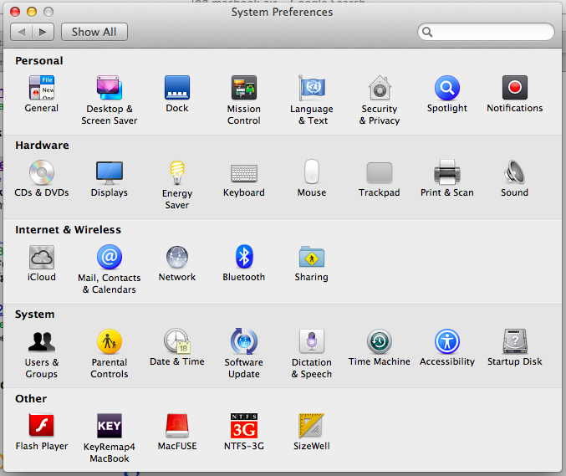
Task: Open the Dock preferences icon
Action: pyautogui.click(x=177, y=88)
